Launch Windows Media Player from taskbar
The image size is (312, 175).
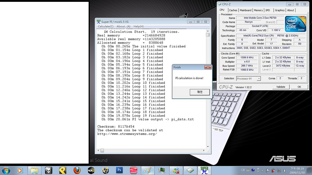[20, 170]
